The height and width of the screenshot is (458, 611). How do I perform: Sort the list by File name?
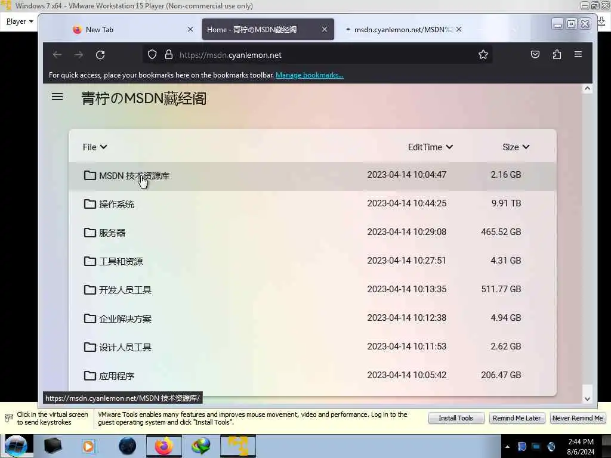pyautogui.click(x=95, y=147)
